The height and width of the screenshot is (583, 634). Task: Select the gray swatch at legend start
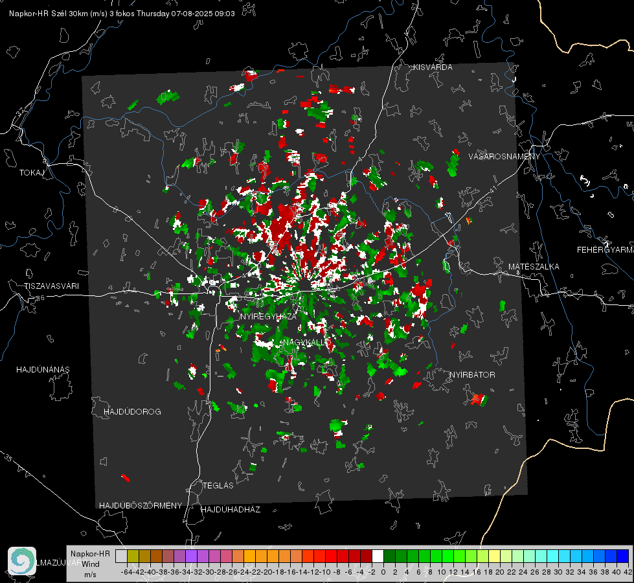pyautogui.click(x=121, y=556)
